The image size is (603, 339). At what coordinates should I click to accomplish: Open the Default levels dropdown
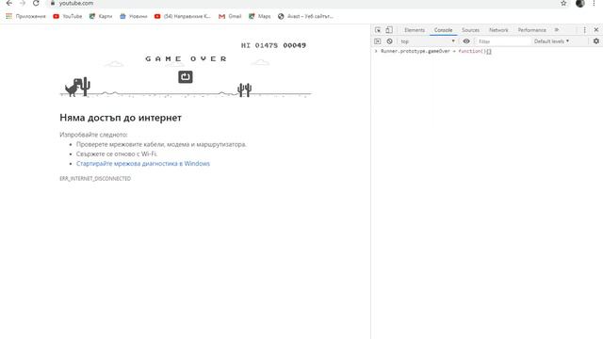pyautogui.click(x=551, y=41)
